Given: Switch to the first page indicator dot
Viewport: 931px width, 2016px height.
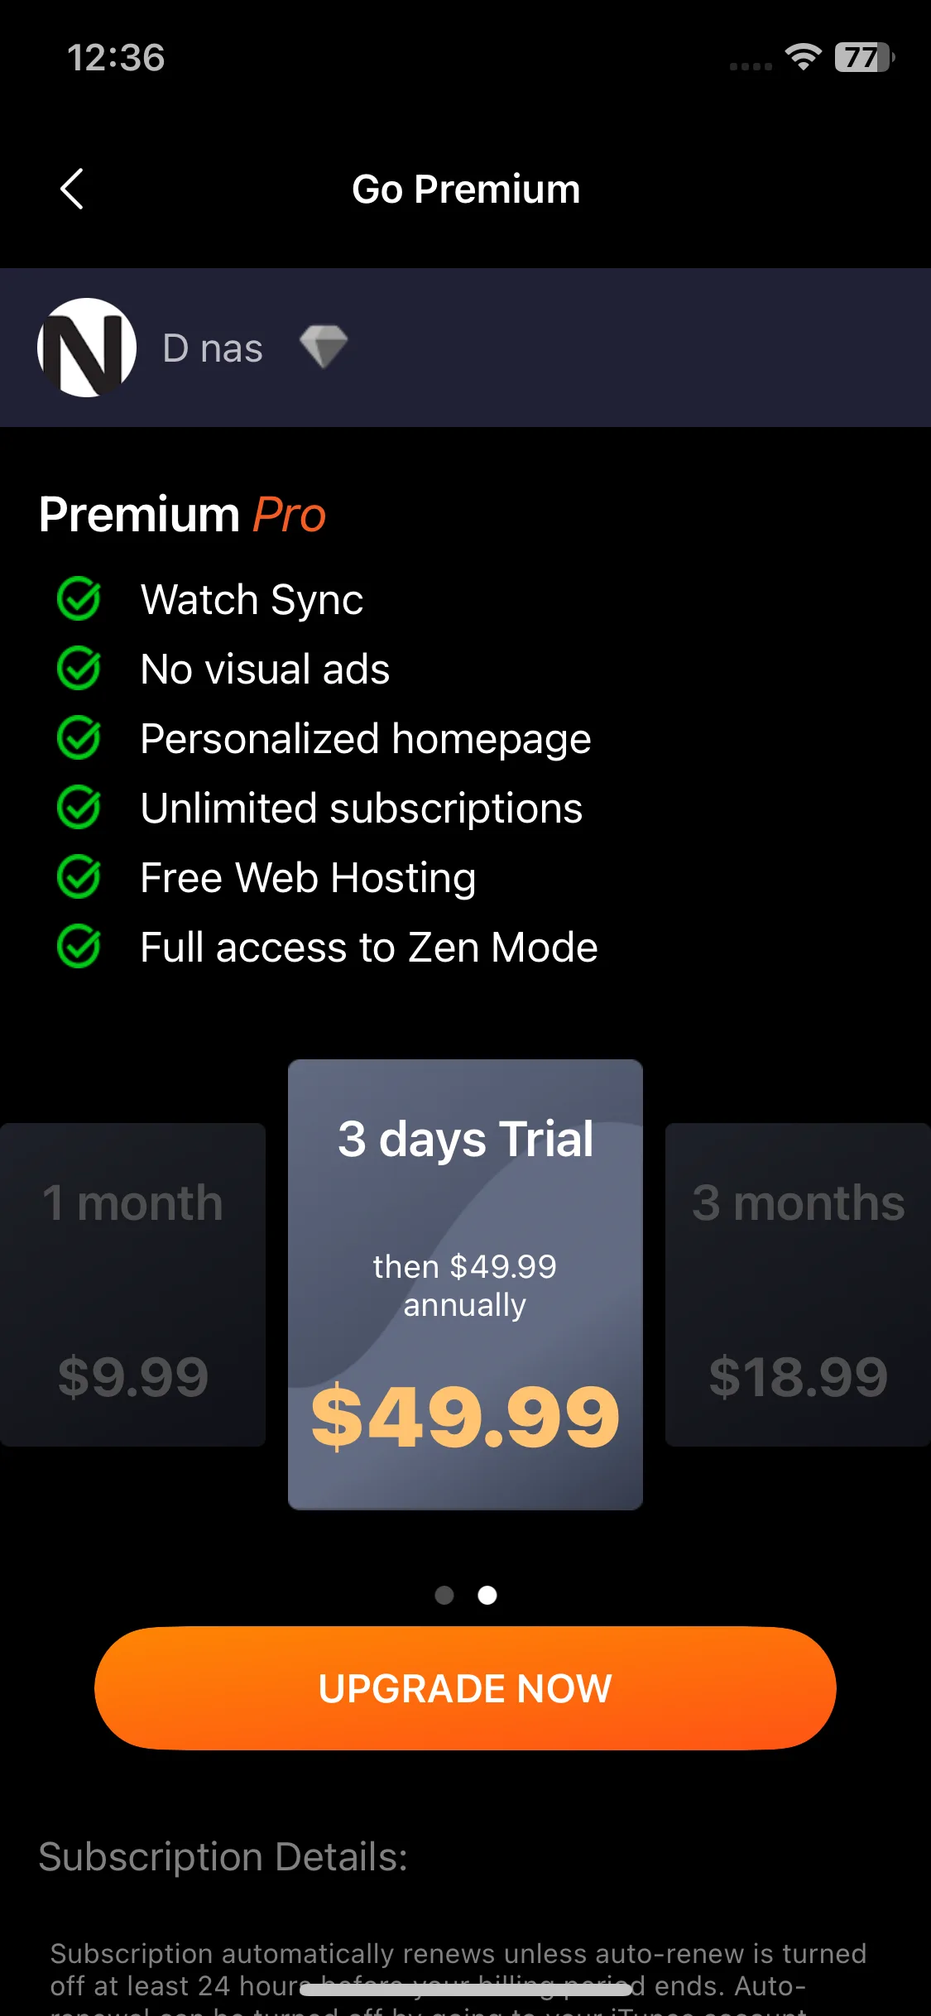Looking at the screenshot, I should 444,1595.
